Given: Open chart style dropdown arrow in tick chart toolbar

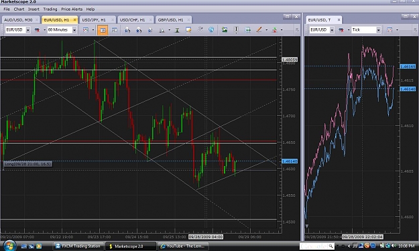Looking at the screenshot, I should [x=397, y=30].
